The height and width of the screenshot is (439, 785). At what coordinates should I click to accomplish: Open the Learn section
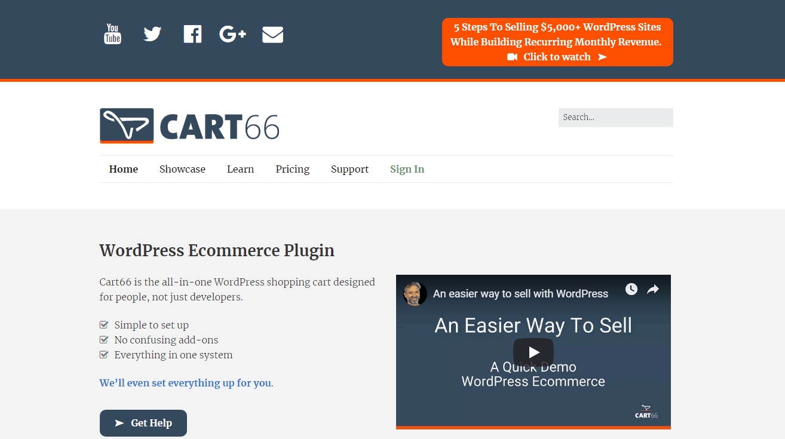[240, 169]
